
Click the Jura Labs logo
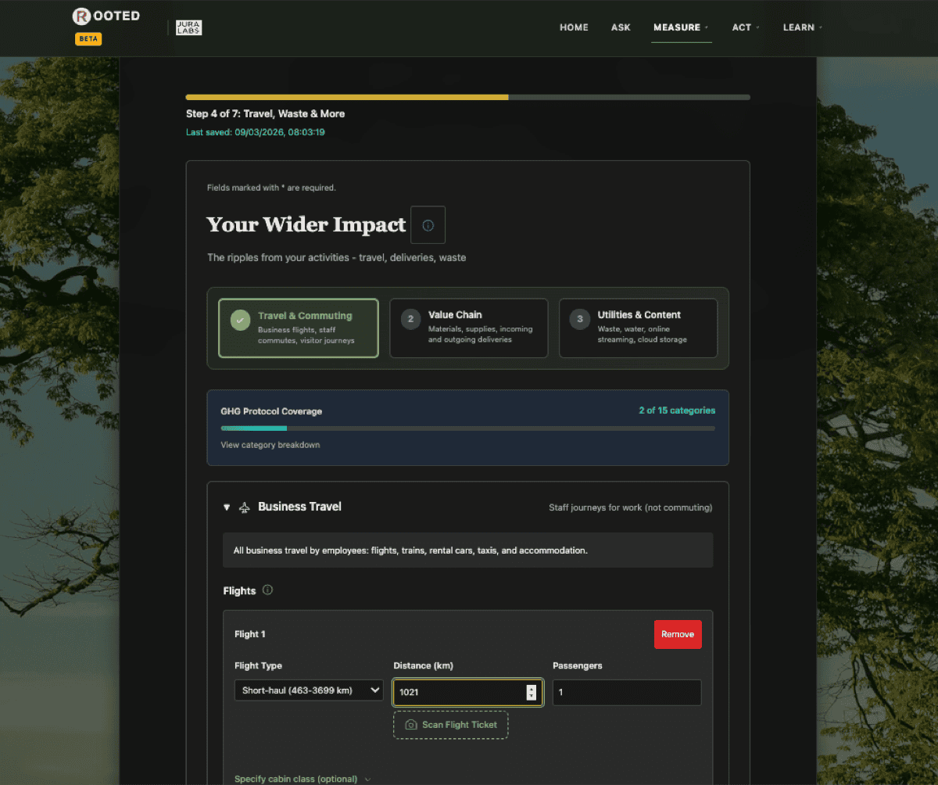click(188, 27)
